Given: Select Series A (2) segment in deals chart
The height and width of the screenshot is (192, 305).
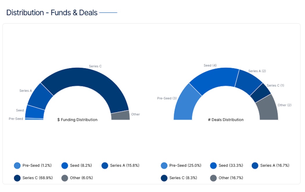Looking at the screenshot, I should click(x=248, y=82).
